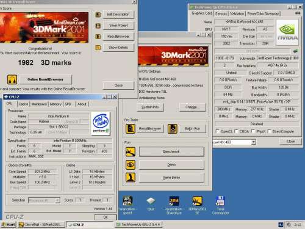This screenshot has height=229, width=305.
Task: Click the floppy disk icon beside Save Project
Action: [x=98, y=26]
